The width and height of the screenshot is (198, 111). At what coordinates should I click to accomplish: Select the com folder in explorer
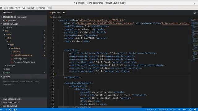12,45
